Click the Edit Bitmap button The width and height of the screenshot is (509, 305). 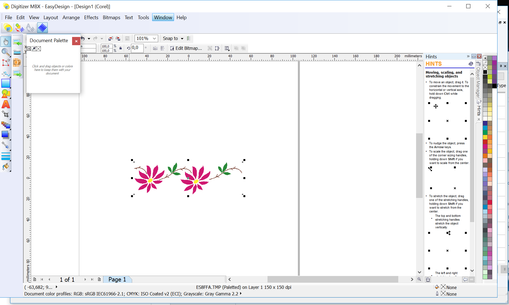(186, 48)
